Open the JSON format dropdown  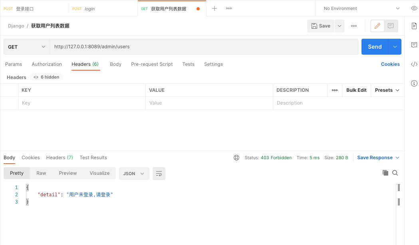coord(134,174)
